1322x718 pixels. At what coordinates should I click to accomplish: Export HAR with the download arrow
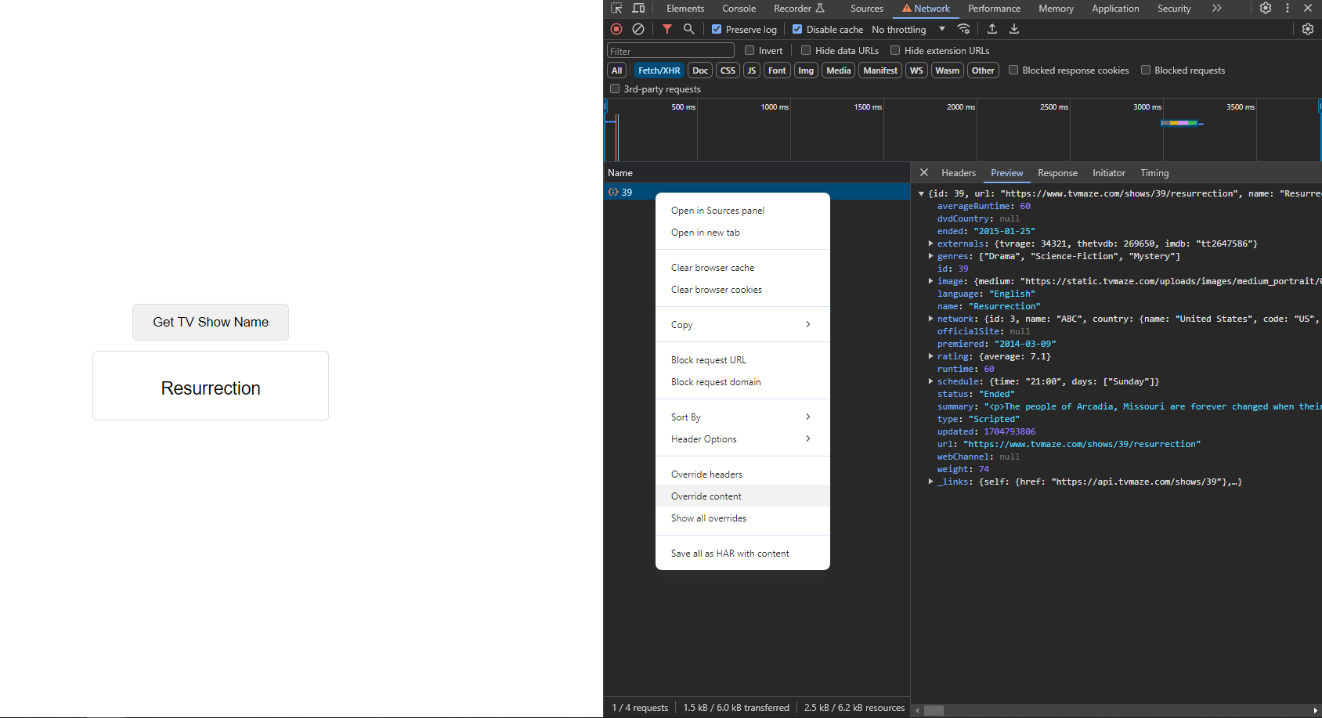tap(1014, 29)
